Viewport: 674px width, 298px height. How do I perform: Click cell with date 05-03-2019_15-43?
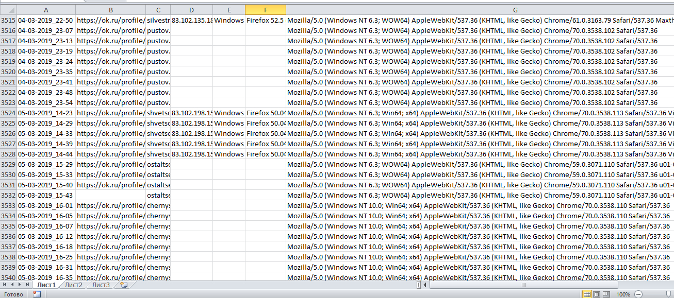[46, 195]
